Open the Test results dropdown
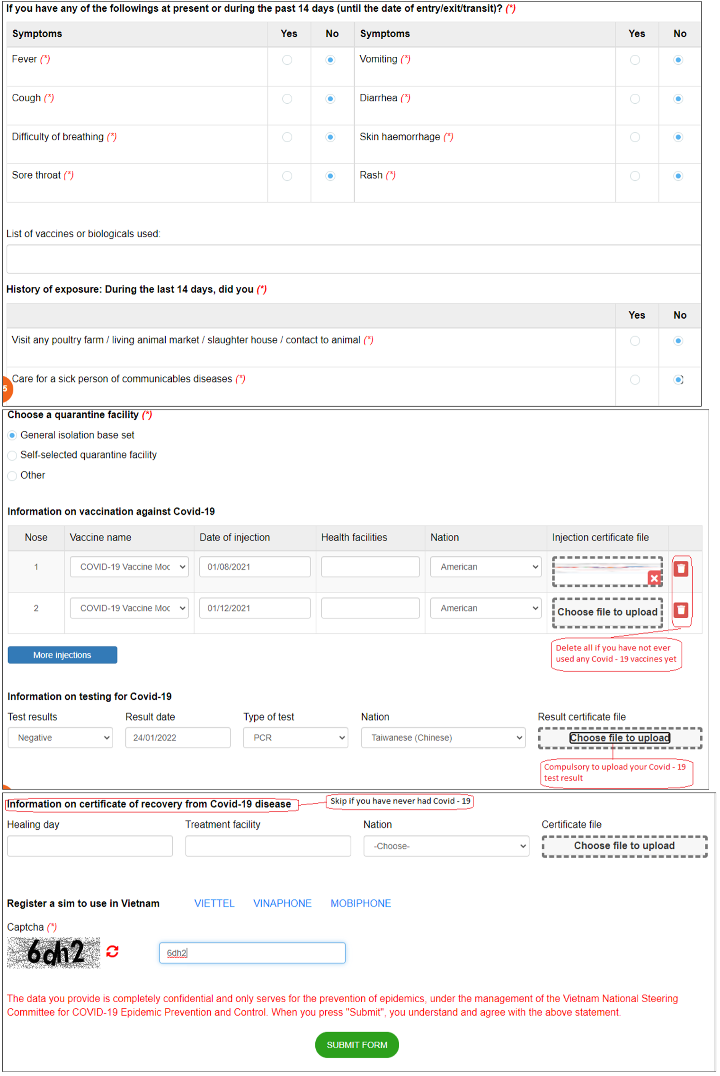Image resolution: width=720 pixels, height=1076 pixels. [x=60, y=738]
